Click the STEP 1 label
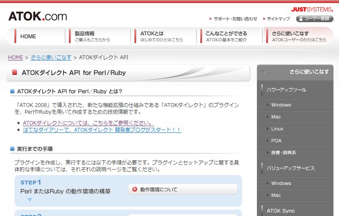 coord(31,182)
